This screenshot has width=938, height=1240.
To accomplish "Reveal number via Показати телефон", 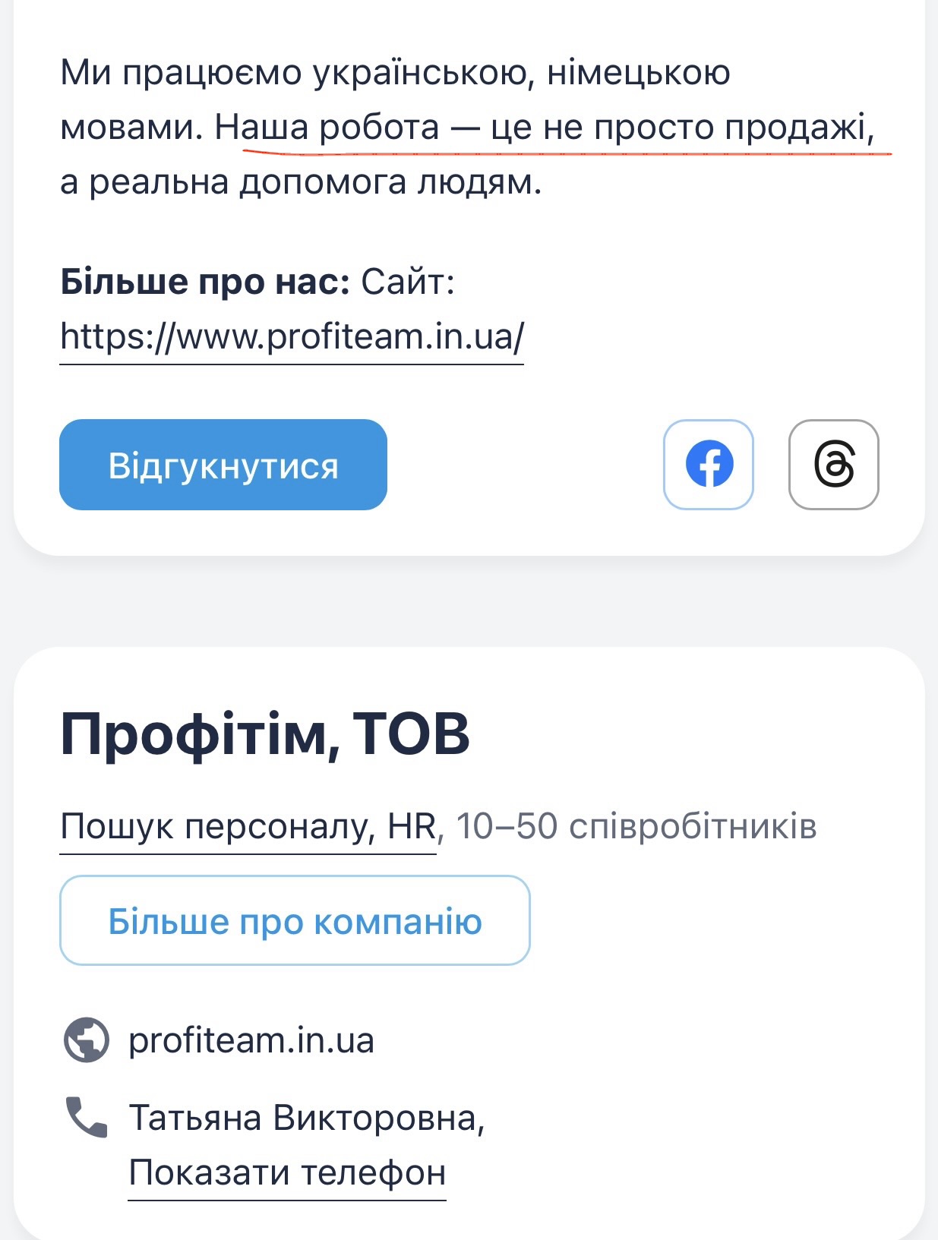I will pos(287,1173).
